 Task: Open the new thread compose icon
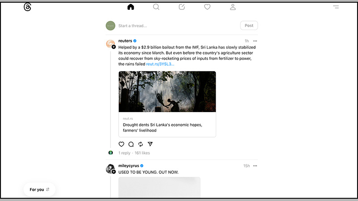[182, 7]
